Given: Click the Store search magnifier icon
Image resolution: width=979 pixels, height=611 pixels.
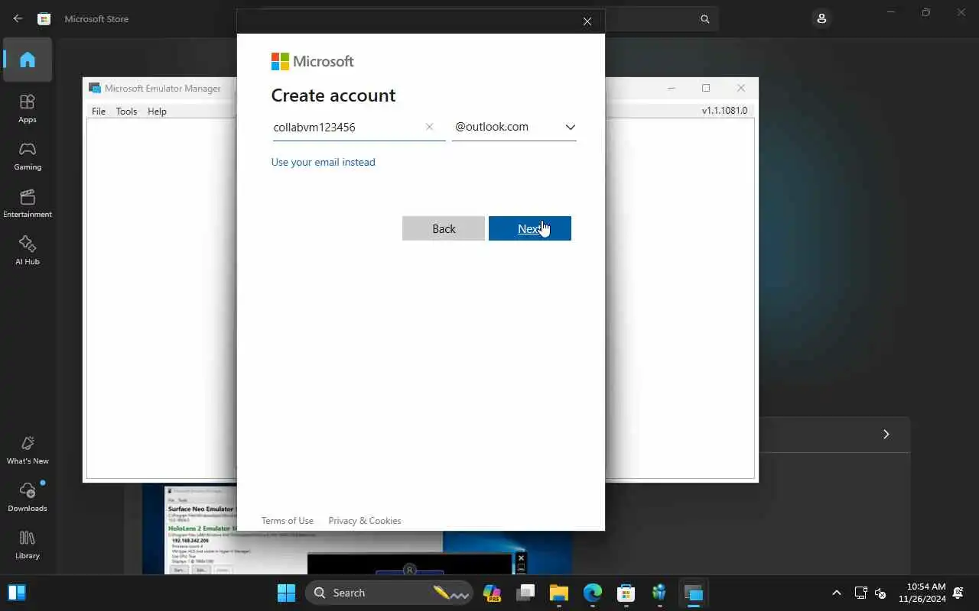Looking at the screenshot, I should tap(705, 19).
